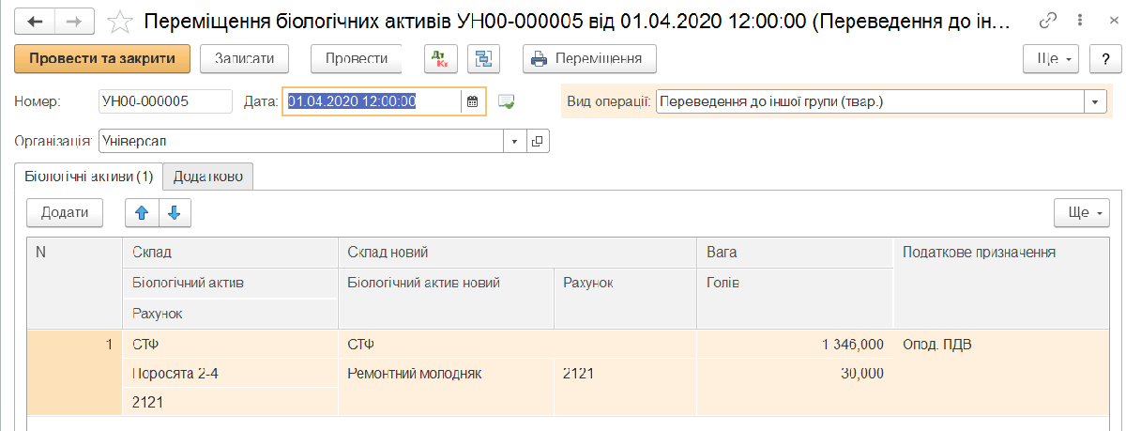Image resolution: width=1126 pixels, height=431 pixels.
Task: Expand the Організація dropdown arrow
Action: click(x=515, y=141)
